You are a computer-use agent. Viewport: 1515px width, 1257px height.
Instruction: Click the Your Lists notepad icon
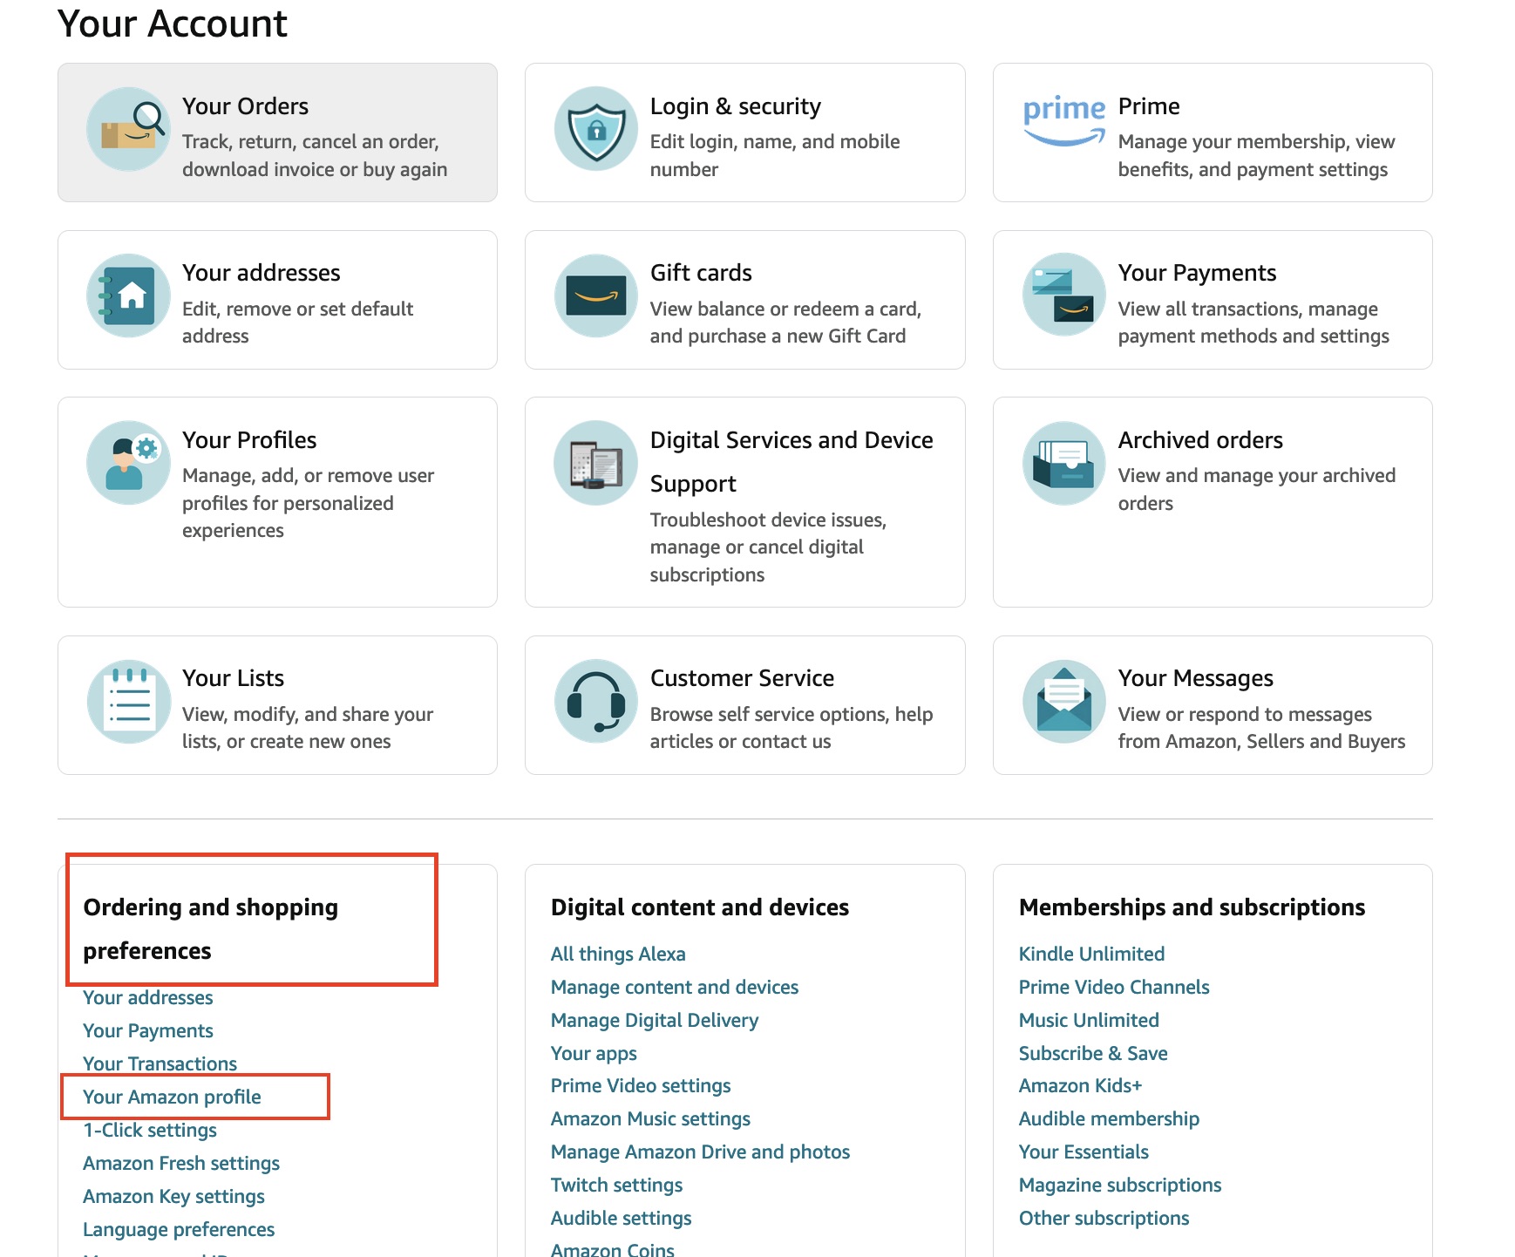tap(128, 702)
